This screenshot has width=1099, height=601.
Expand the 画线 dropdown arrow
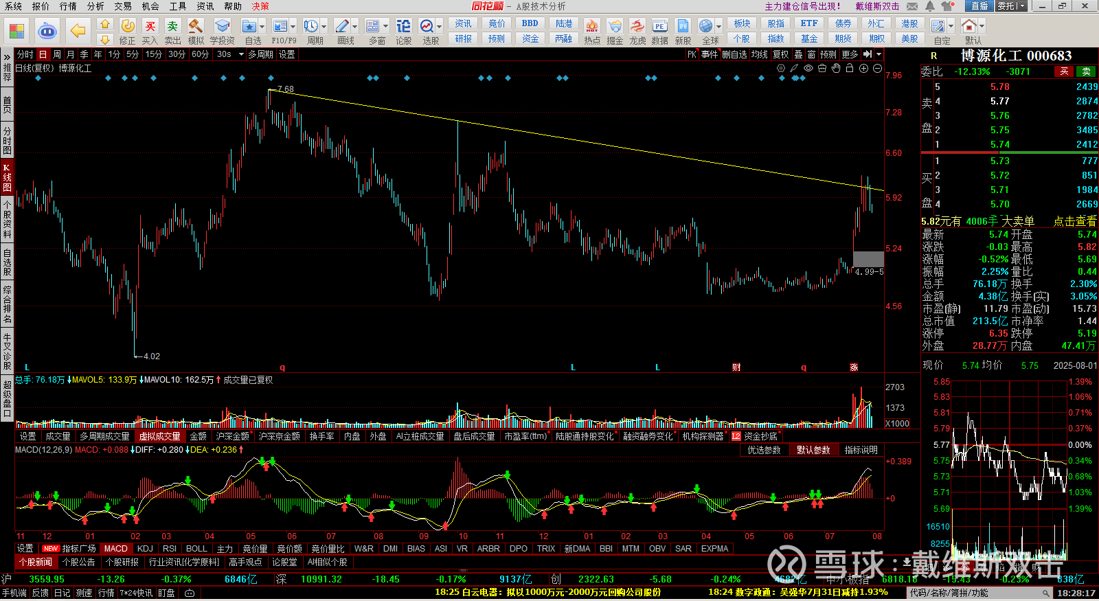click(x=355, y=27)
